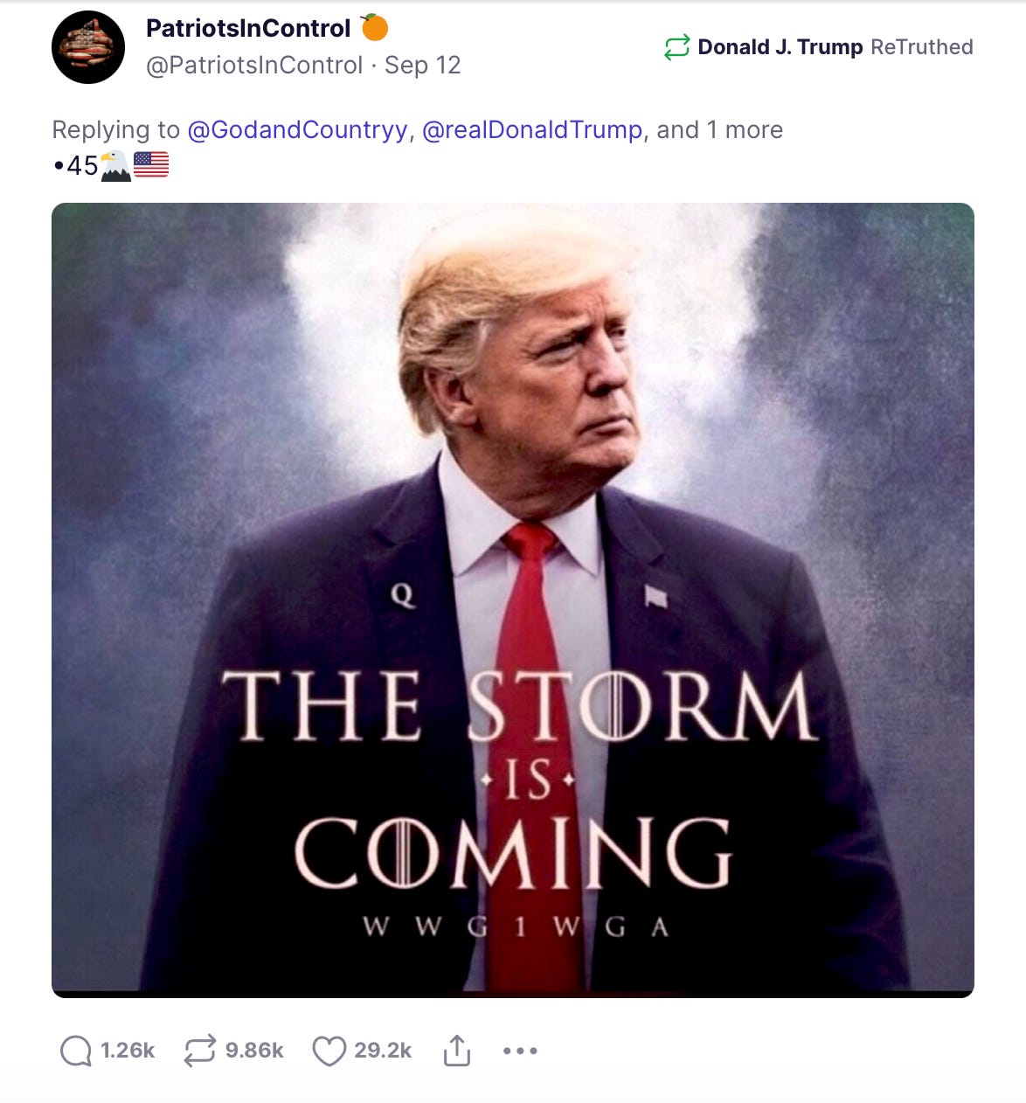Click the Sep 12 post timestamp
This screenshot has width=1026, height=1103.
pos(422,66)
